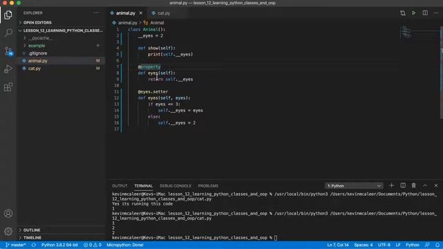Open the terminal selector dropdown 1: Python
Screen dimensions: 443x249
pyautogui.click(x=354, y=186)
